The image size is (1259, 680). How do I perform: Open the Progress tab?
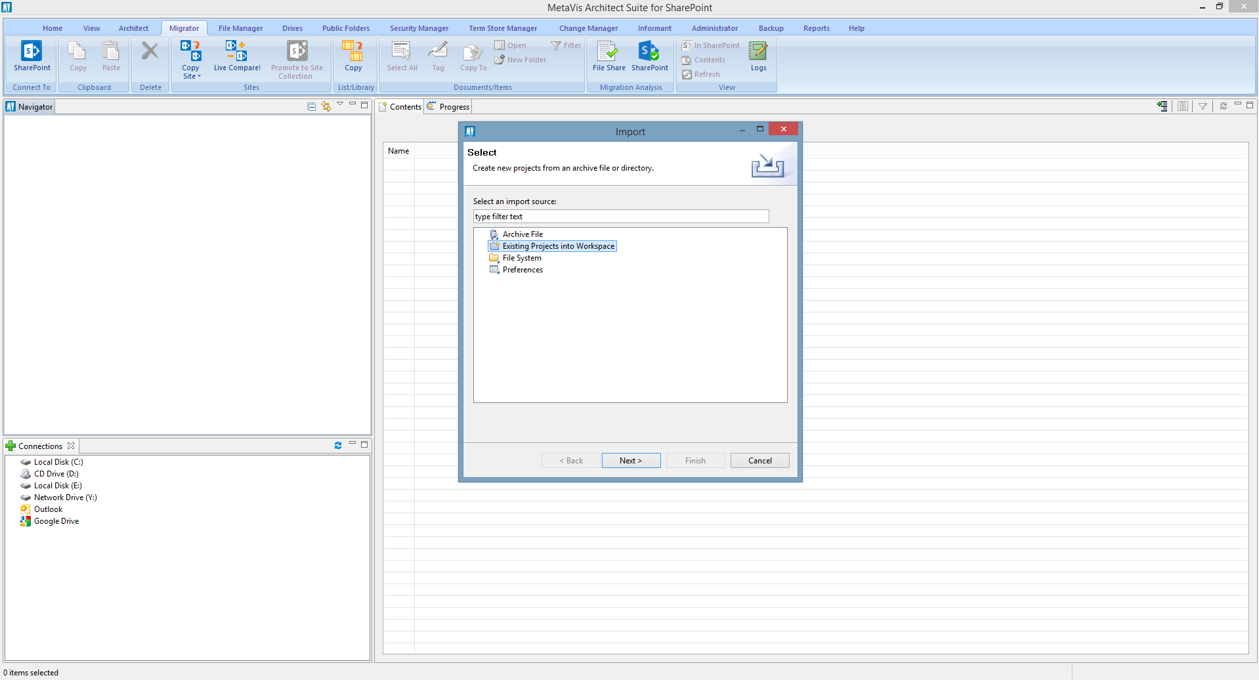[454, 107]
